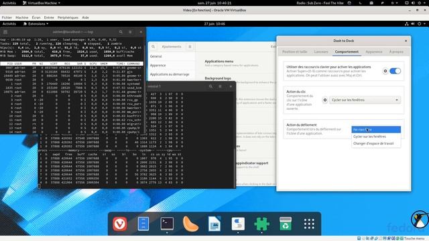Image resolution: width=429 pixels, height=241 pixels.
Task: Open keyboard shortcuts settings gear button
Action: [385, 71]
